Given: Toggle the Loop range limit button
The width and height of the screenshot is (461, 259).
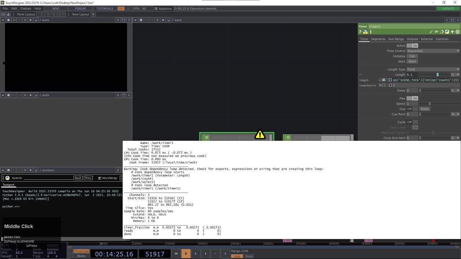Looking at the screenshot, I should [237, 256].
